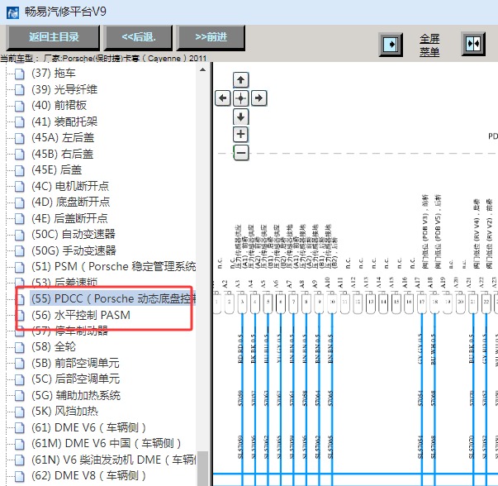Select tree item (61N) V6 柴油发动机 DME

pos(113,460)
